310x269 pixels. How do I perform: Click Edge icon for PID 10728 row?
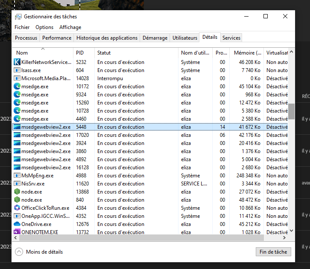coord(17,110)
